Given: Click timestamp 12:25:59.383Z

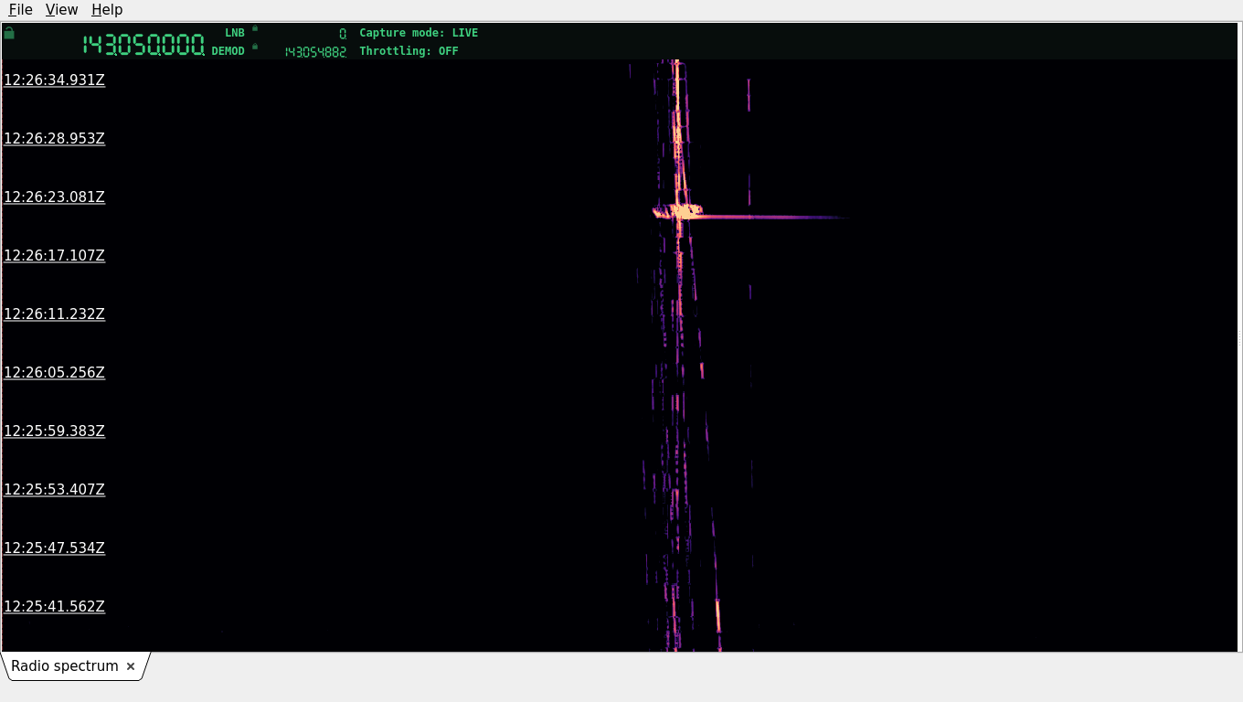Looking at the screenshot, I should click(55, 431).
